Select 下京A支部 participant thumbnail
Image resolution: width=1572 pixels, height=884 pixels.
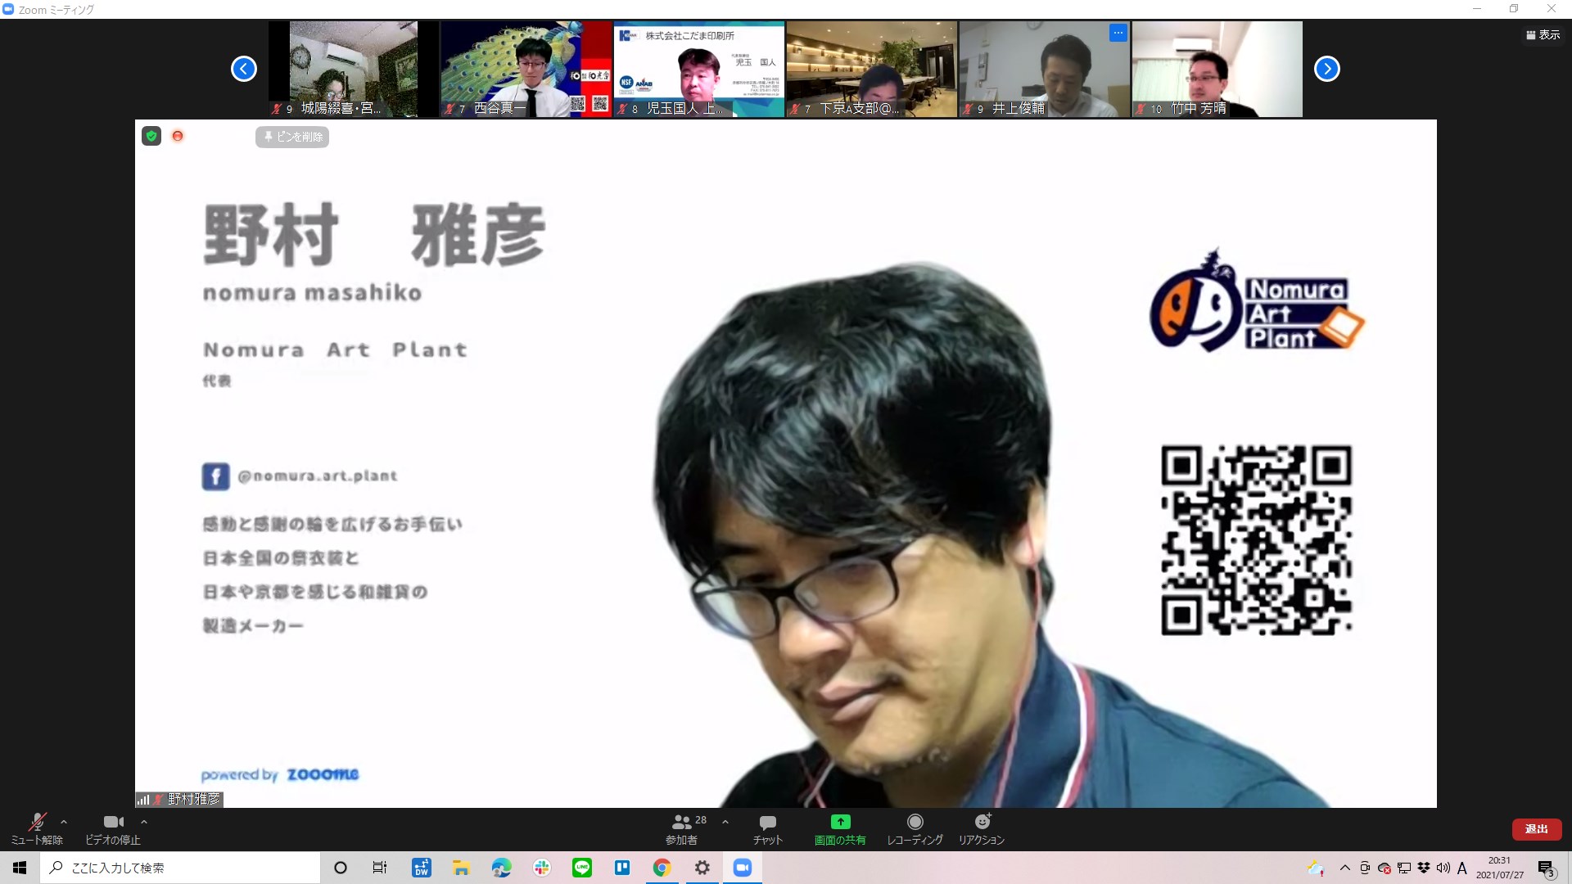(x=872, y=69)
